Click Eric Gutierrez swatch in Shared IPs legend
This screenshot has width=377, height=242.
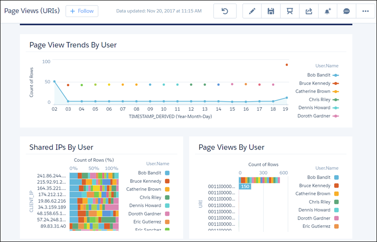click(168, 222)
